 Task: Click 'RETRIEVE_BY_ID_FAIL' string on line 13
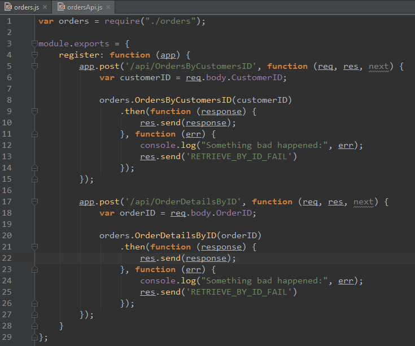coord(239,156)
